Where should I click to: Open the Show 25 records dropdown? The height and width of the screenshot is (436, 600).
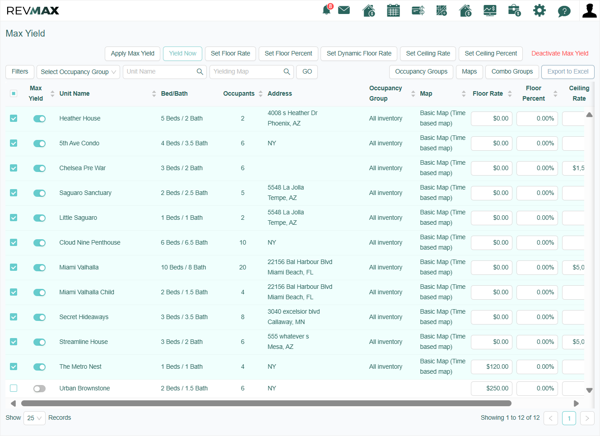34,418
